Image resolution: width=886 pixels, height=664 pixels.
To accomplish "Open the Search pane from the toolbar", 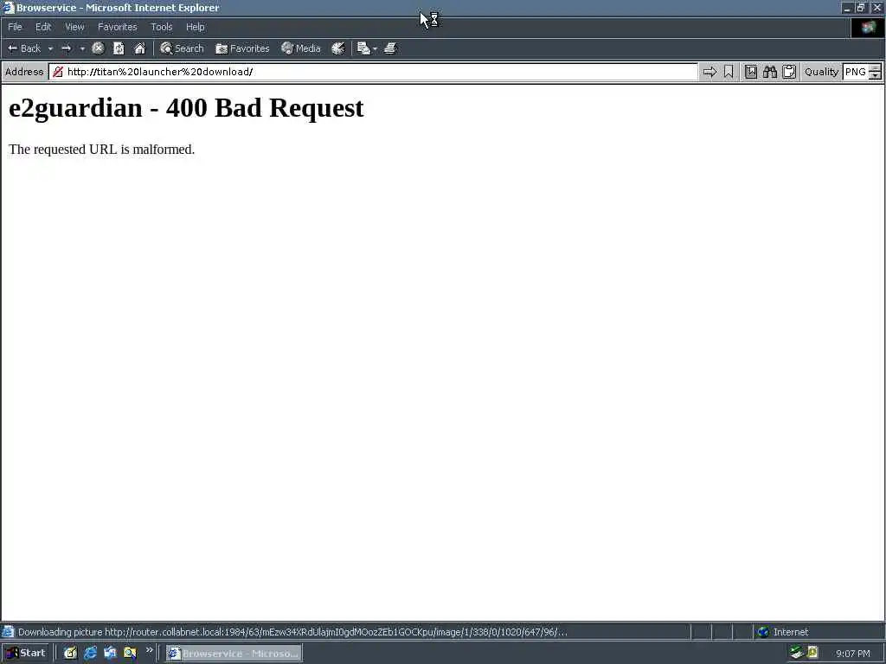I will (182, 48).
